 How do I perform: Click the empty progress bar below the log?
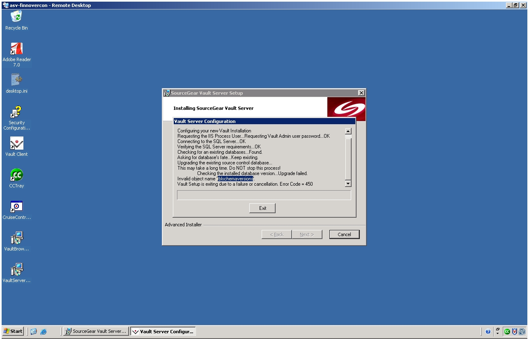[264, 195]
